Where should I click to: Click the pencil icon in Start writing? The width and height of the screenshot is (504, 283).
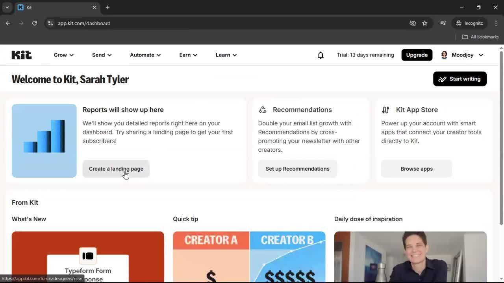(443, 79)
